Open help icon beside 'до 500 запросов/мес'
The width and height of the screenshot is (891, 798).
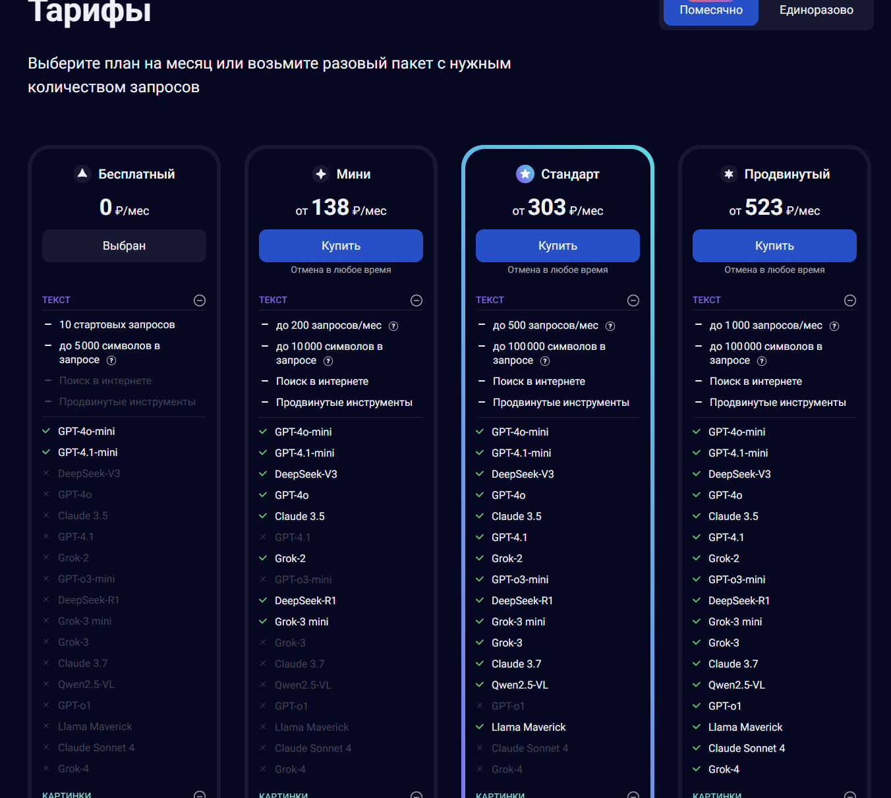point(610,326)
